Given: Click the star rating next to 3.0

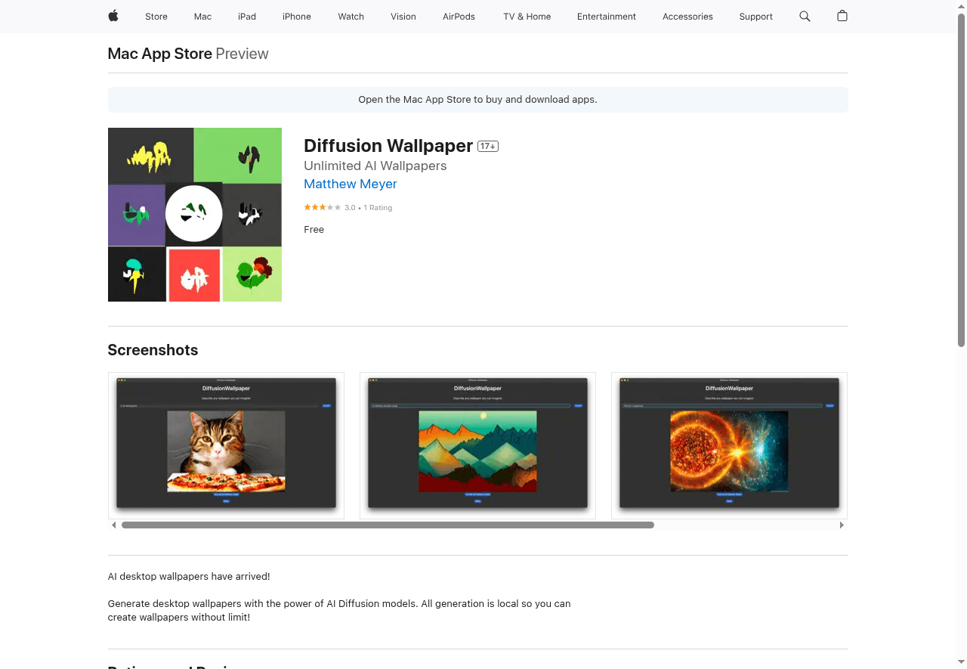Looking at the screenshot, I should [x=322, y=206].
